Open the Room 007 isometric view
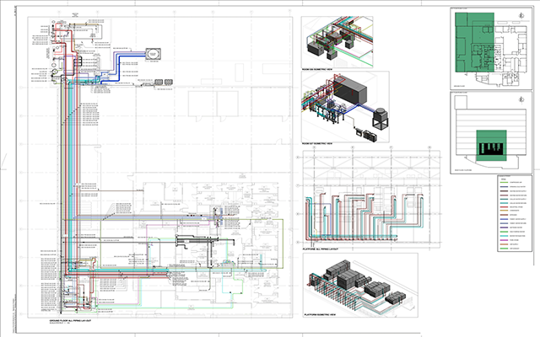Screen dimensions: 540x337 tap(345, 107)
